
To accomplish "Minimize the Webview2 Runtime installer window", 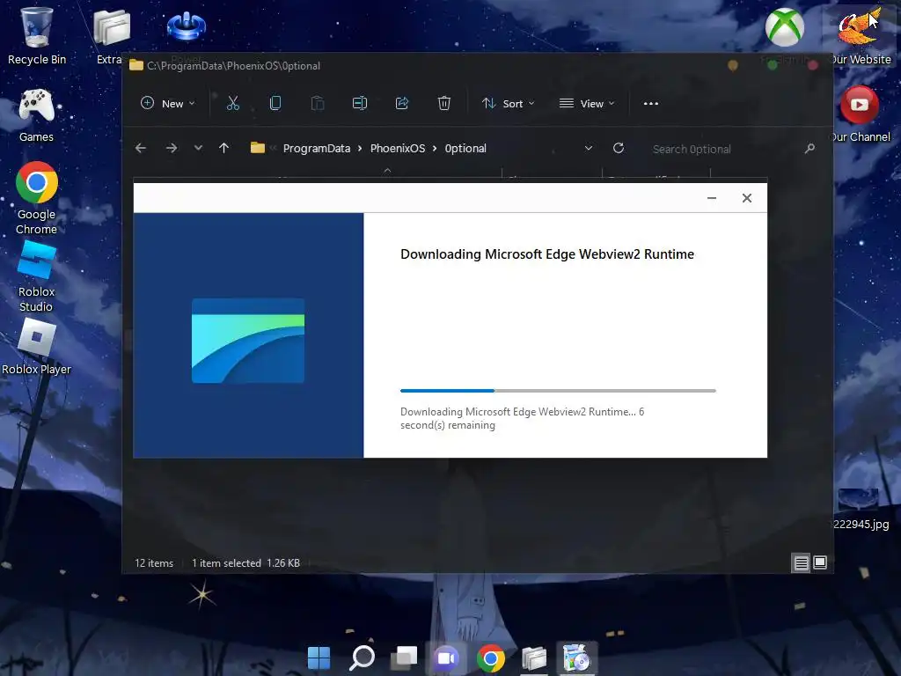I will click(711, 198).
